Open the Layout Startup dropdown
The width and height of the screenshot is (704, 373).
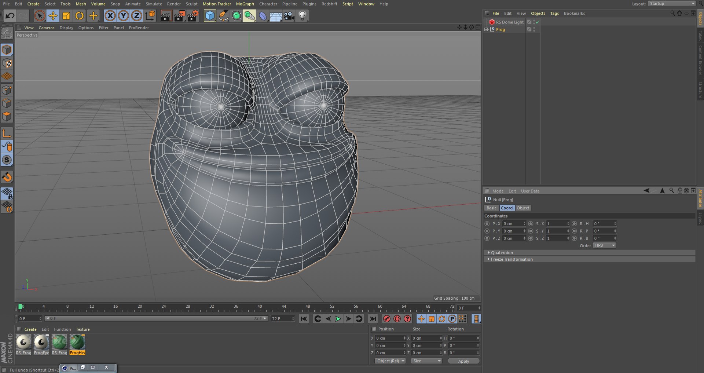pos(672,4)
